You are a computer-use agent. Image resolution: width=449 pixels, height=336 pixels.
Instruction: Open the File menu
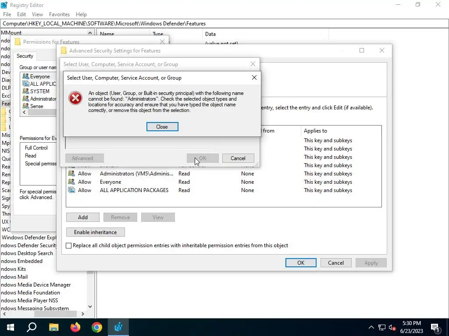7,14
